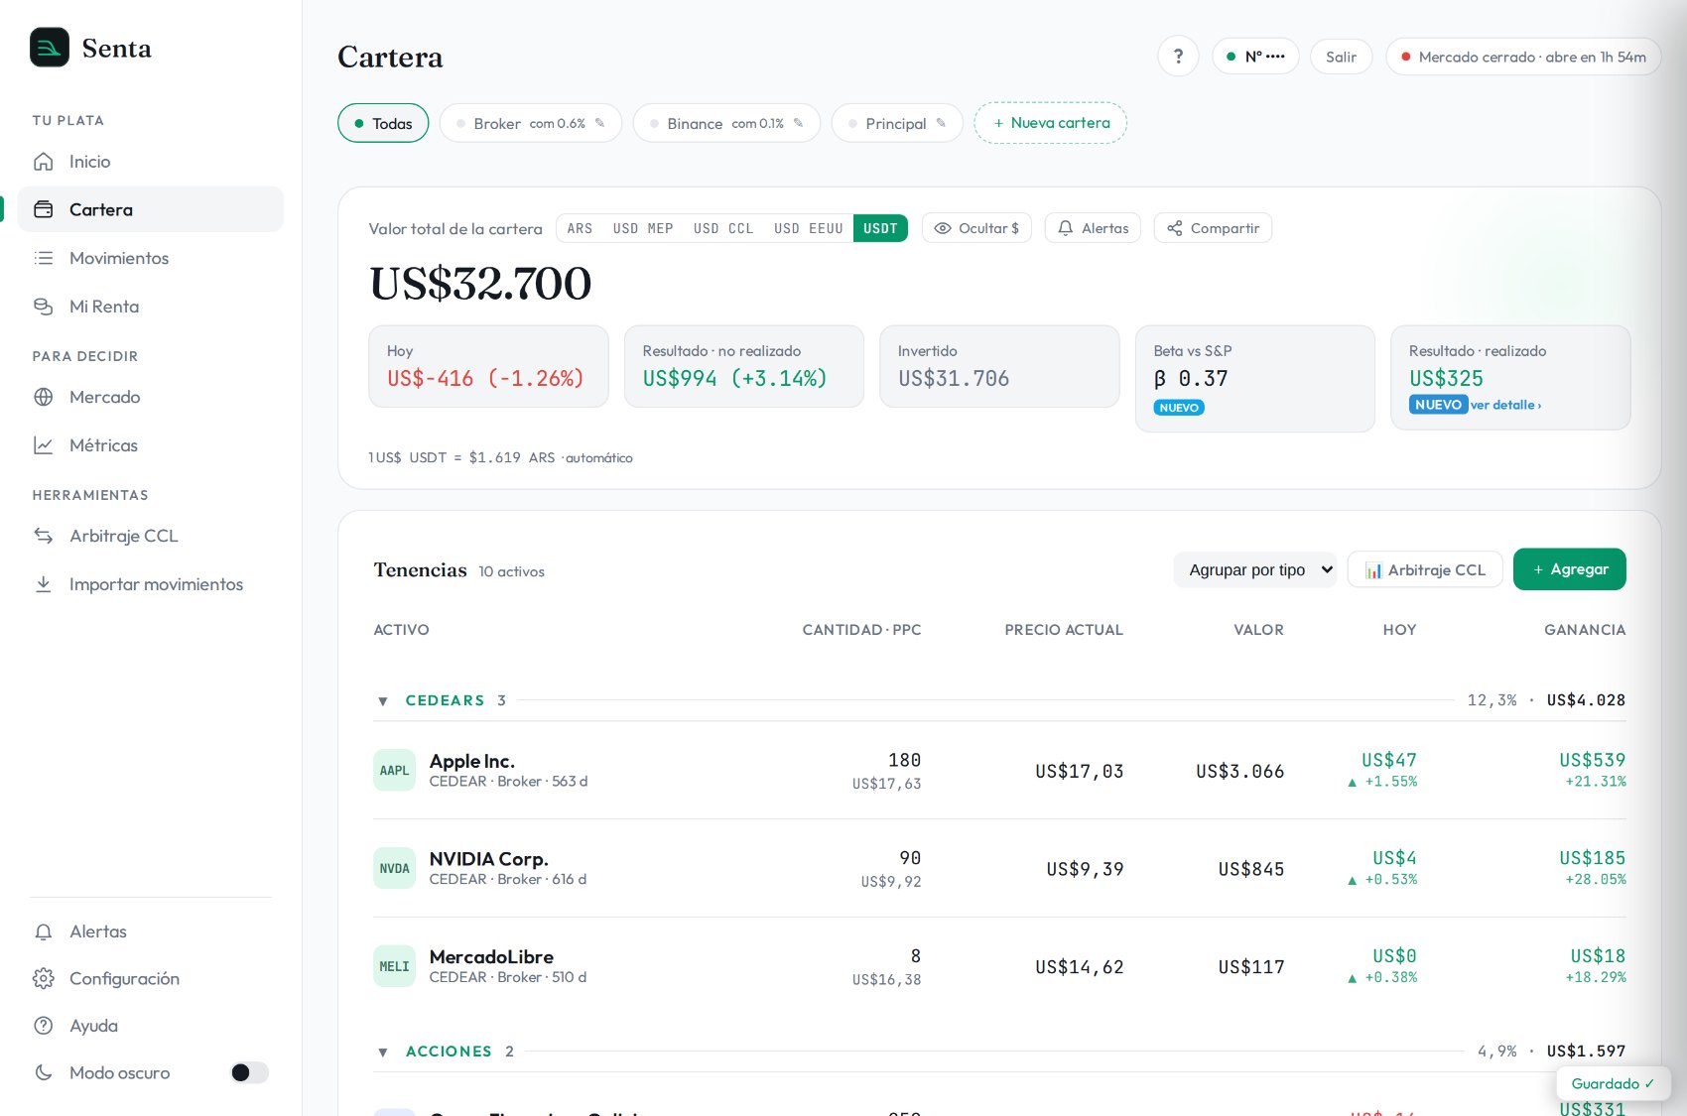Edit the Binance wallet pencil icon
The image size is (1687, 1116).
tap(798, 123)
